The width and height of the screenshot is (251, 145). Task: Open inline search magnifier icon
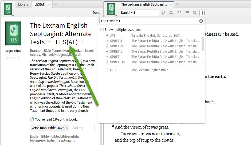(x=195, y=13)
